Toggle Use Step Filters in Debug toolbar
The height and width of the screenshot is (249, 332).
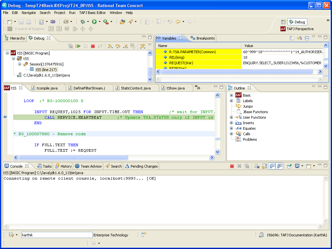click(x=142, y=46)
